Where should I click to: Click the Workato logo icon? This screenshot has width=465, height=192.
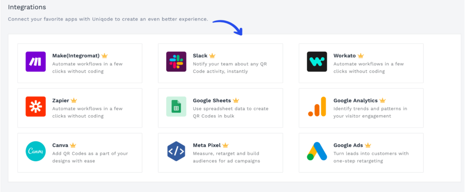click(317, 62)
